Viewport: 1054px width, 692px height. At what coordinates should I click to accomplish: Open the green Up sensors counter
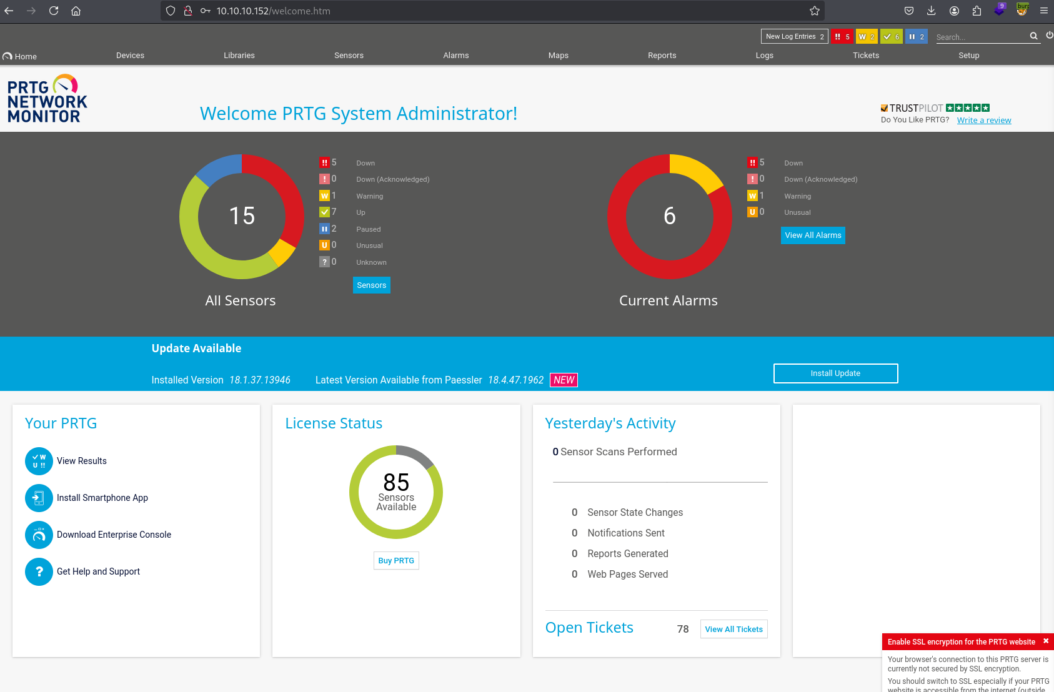892,37
